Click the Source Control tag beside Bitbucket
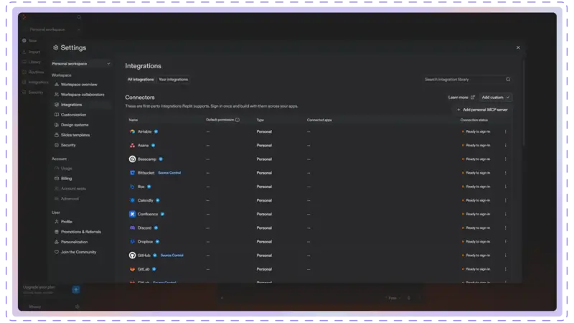Viewport: 574px width, 323px height. [x=169, y=173]
